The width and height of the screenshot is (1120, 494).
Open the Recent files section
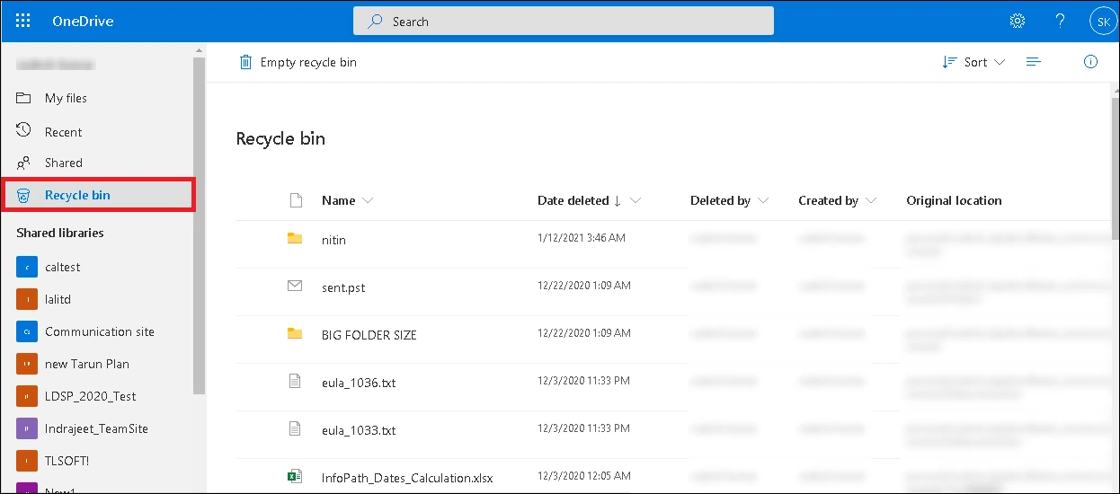tap(63, 132)
